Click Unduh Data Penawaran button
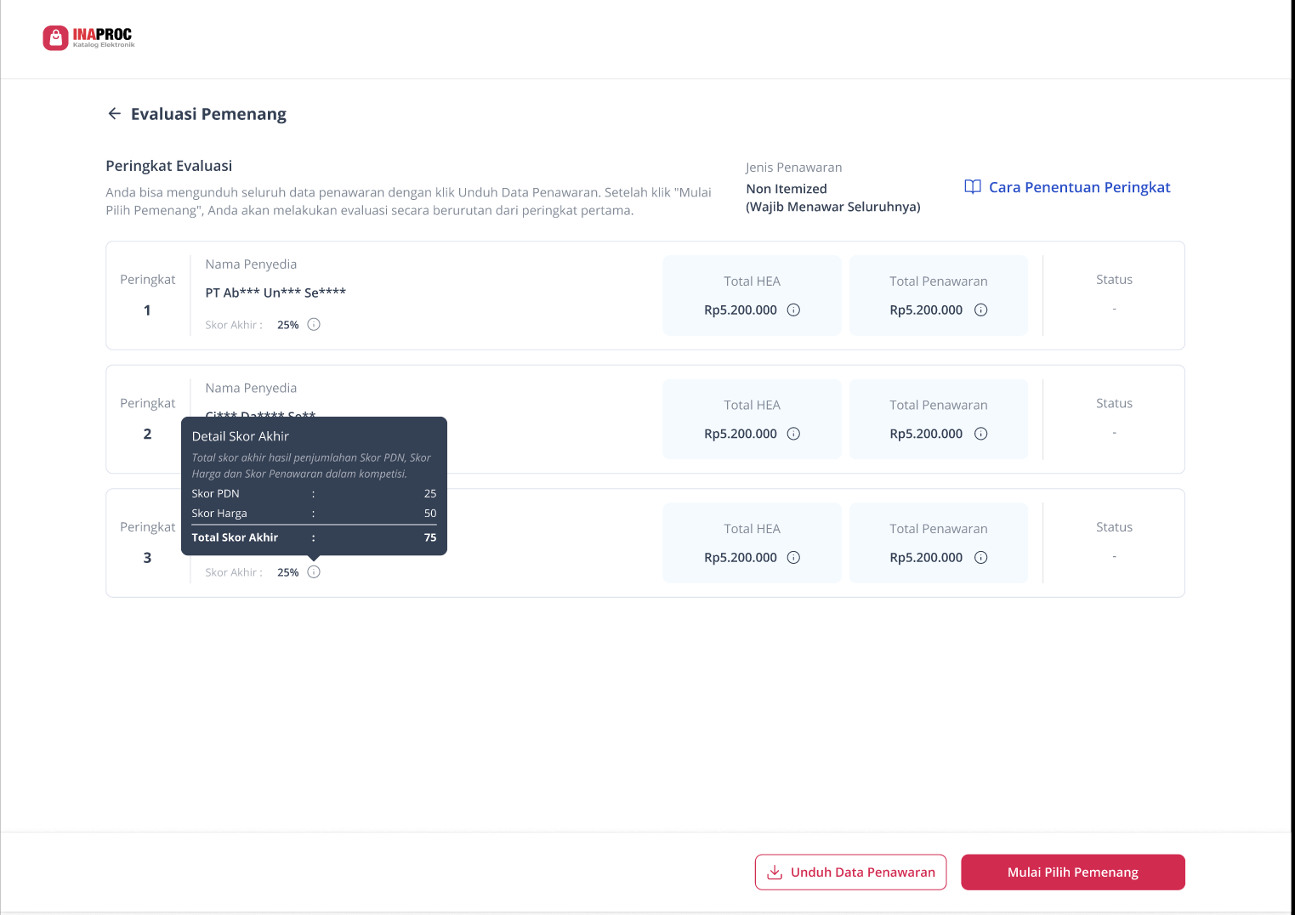The width and height of the screenshot is (1295, 915). click(x=850, y=872)
